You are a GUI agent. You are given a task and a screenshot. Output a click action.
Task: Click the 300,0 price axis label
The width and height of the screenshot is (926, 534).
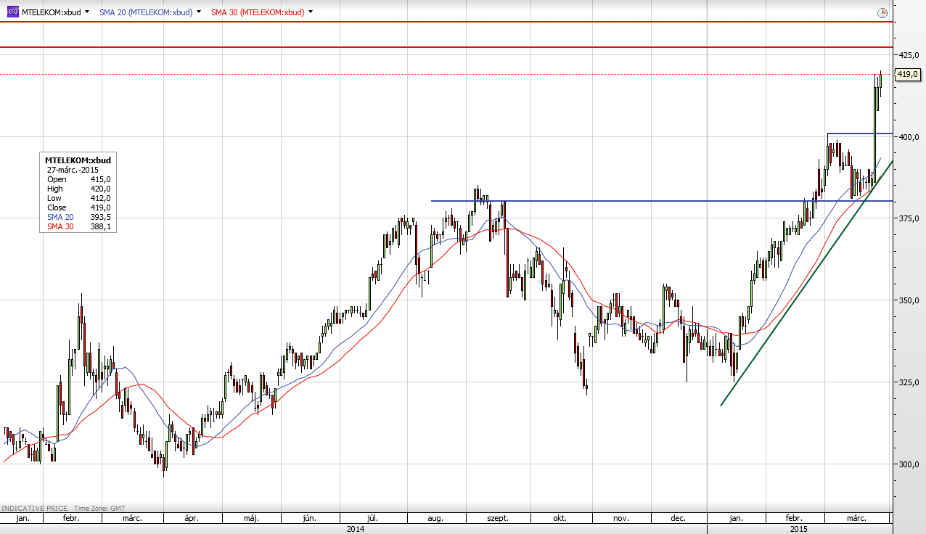pos(909,464)
